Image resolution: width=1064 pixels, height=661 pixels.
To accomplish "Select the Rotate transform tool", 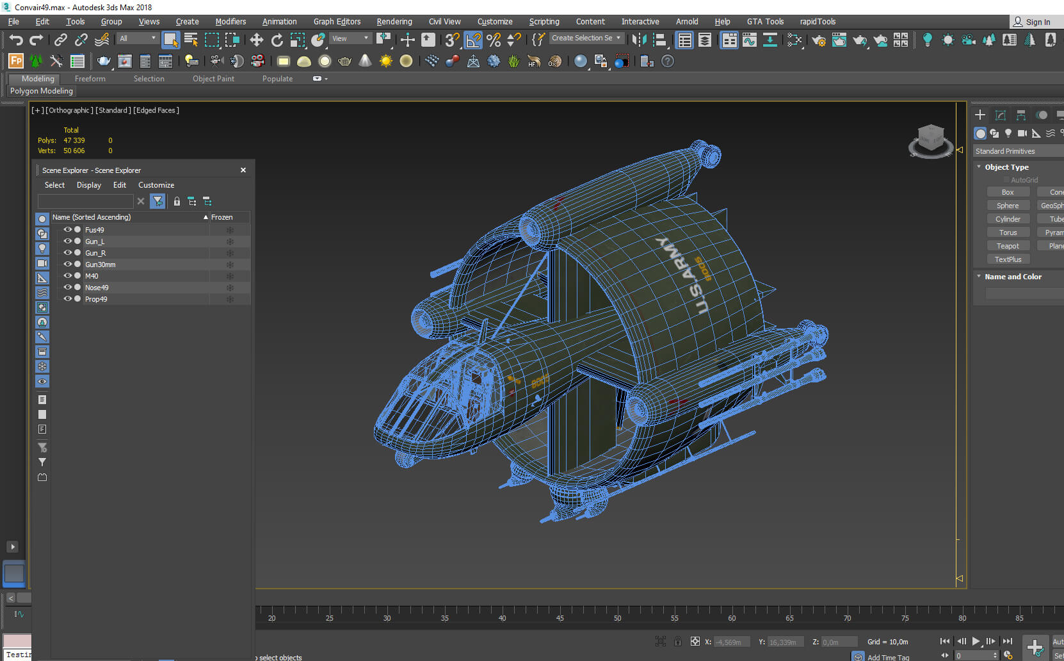I will (277, 40).
